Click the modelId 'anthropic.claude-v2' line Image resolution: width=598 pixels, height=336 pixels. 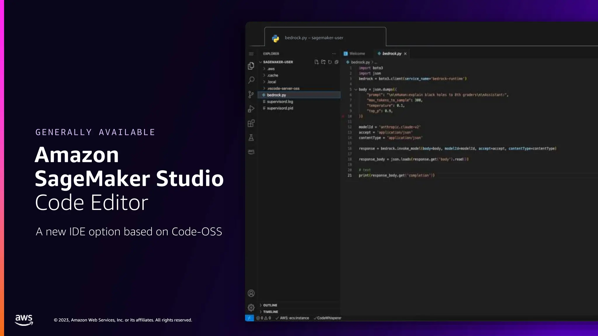click(390, 127)
